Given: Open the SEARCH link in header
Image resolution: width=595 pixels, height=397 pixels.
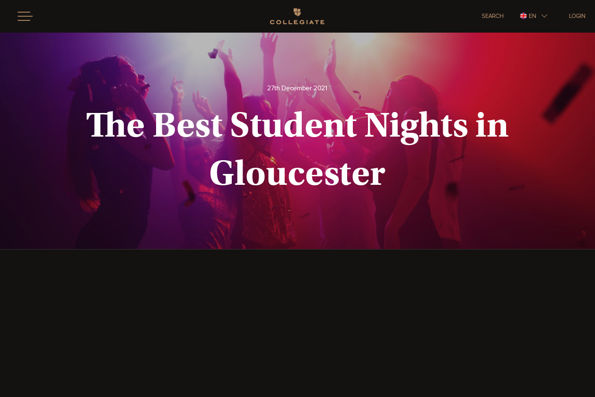Looking at the screenshot, I should tap(492, 16).
